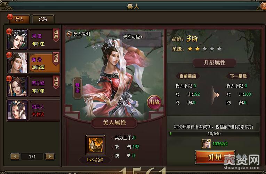This screenshot has height=174, width=266.
Task: Switch to the 美人 tab
Action: pyautogui.click(x=19, y=19)
